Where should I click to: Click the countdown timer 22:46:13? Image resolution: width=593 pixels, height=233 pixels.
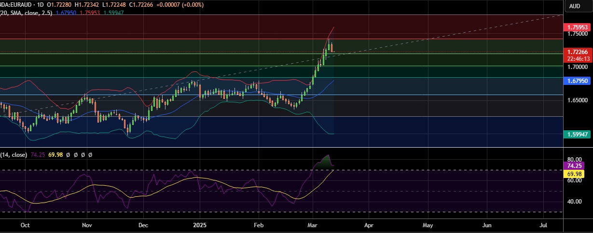[x=579, y=58]
